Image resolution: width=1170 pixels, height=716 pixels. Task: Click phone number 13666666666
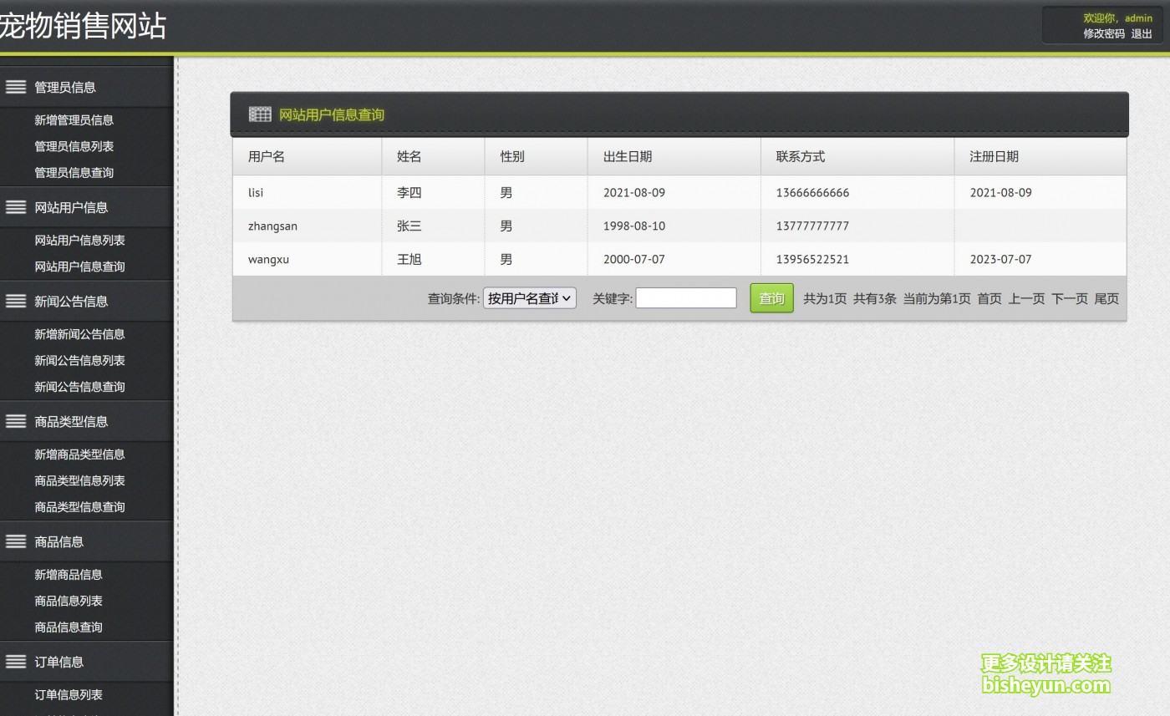812,192
